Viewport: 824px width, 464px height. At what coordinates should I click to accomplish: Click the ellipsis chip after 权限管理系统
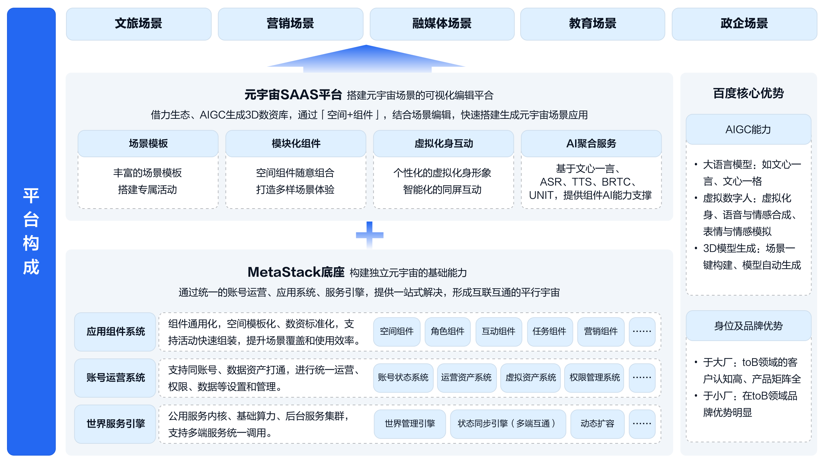coord(642,378)
